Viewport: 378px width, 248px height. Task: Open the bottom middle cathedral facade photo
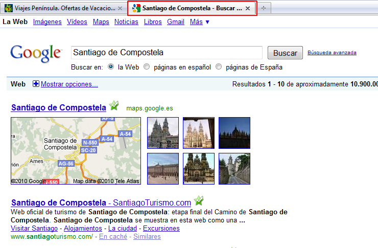[199, 169]
